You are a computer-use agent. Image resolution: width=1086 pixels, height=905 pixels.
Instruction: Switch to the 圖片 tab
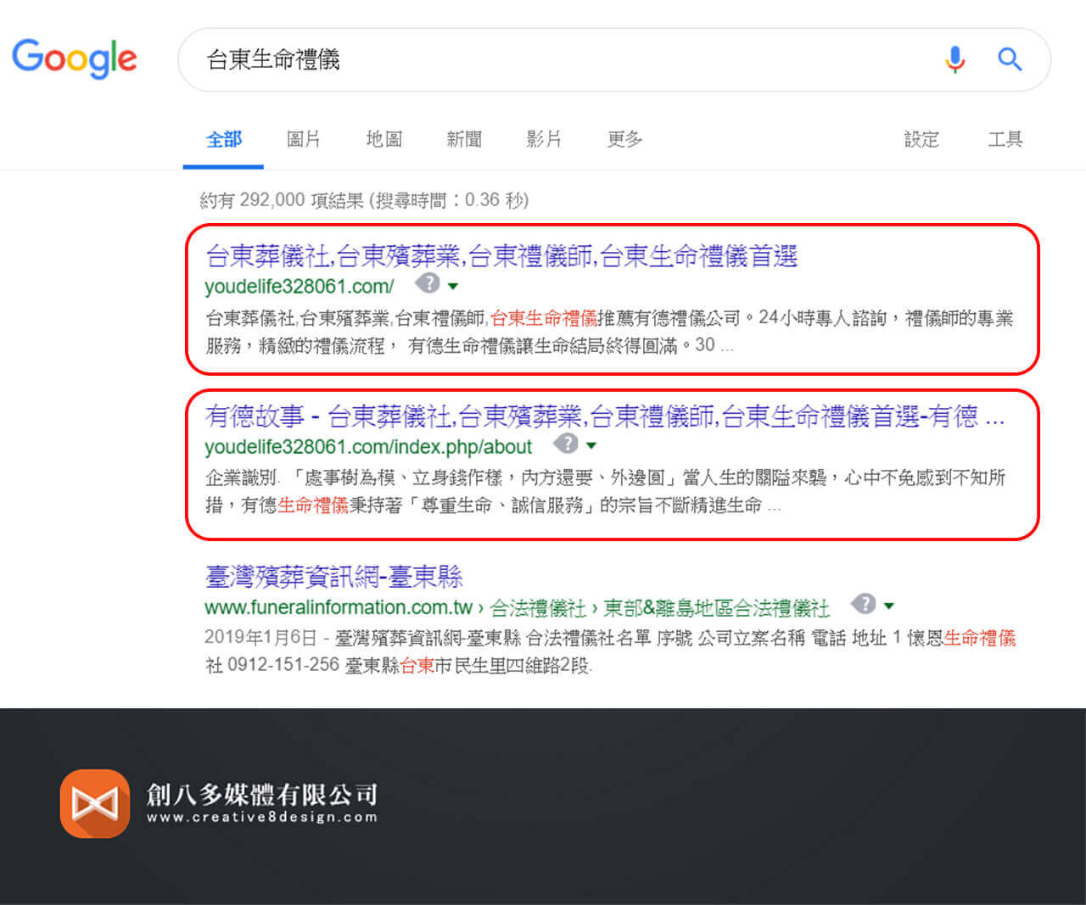coord(304,139)
